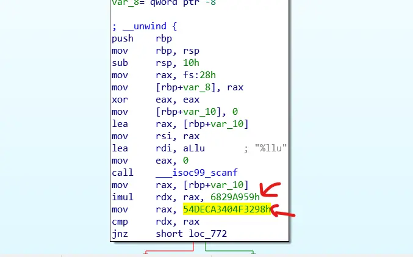Click the fs:28h operand
Screen dimensions: 413x257
[x=199, y=75]
